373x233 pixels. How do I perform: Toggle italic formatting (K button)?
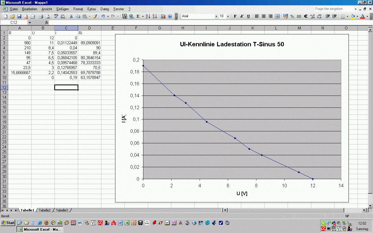tap(242, 16)
